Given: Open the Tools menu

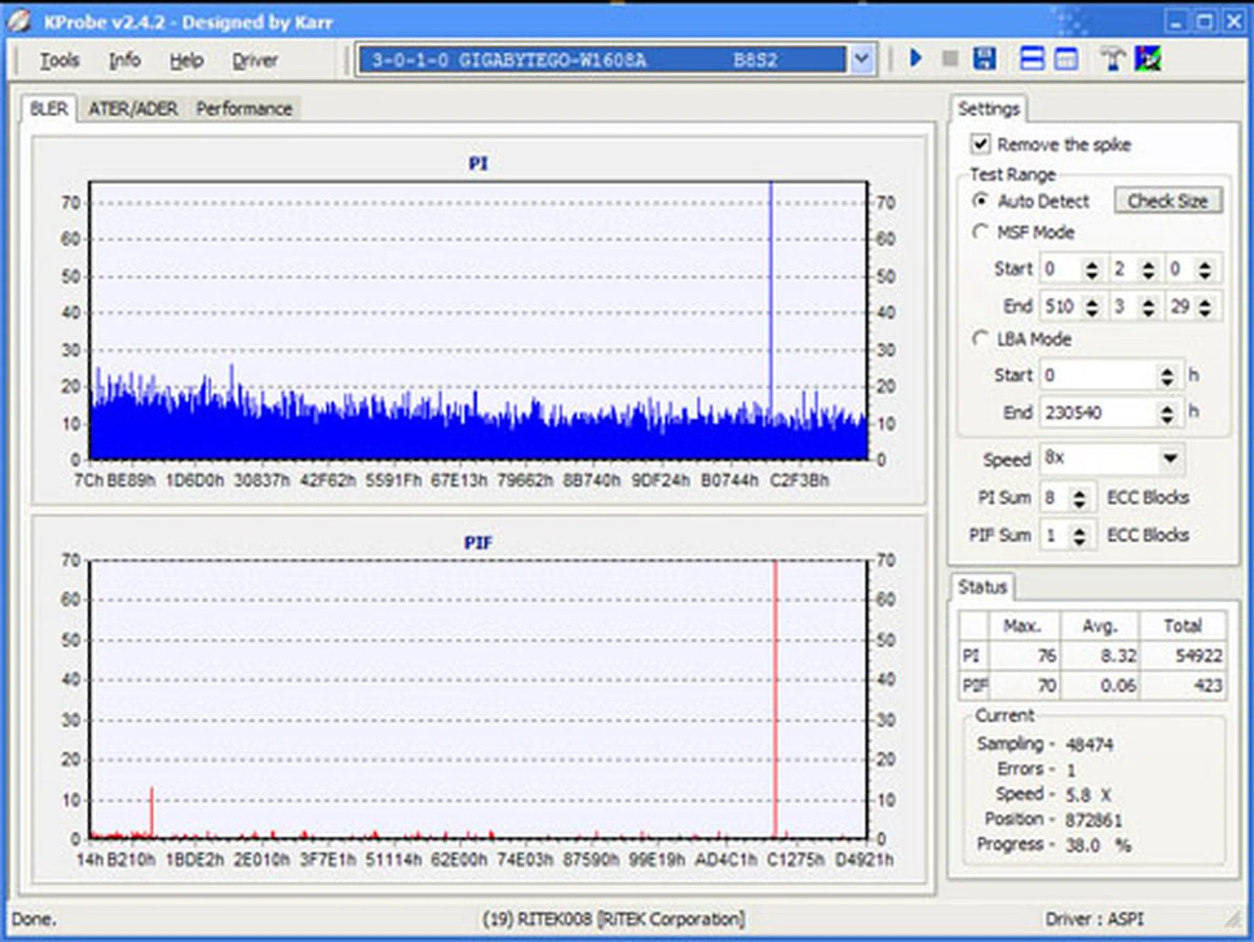Looking at the screenshot, I should pyautogui.click(x=59, y=60).
